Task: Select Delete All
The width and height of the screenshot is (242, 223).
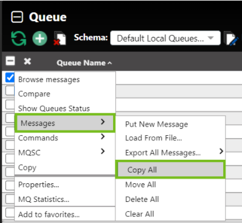Action: click(171, 200)
